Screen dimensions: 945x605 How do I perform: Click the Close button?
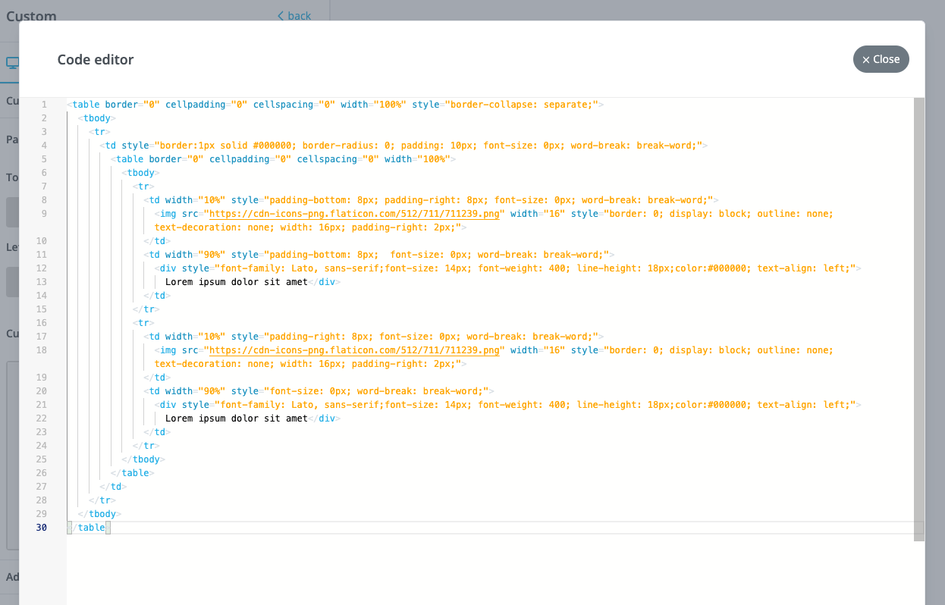point(881,59)
